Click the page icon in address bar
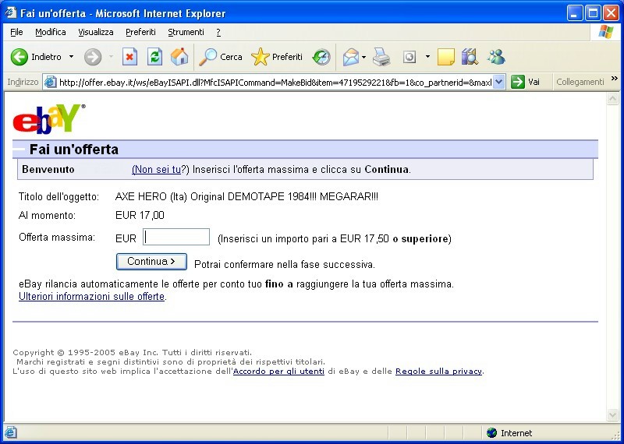The width and height of the screenshot is (624, 444). tap(50, 83)
